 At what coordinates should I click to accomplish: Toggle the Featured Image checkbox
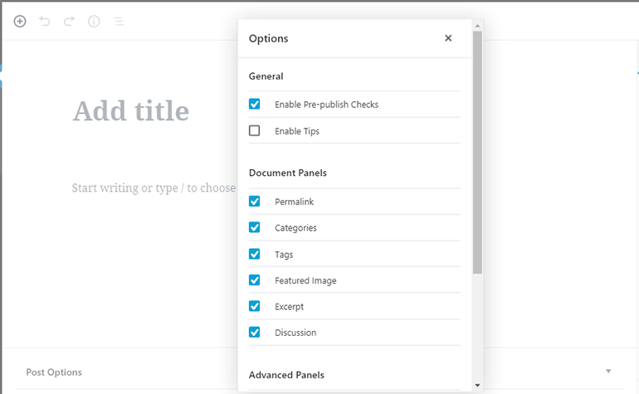coord(255,280)
